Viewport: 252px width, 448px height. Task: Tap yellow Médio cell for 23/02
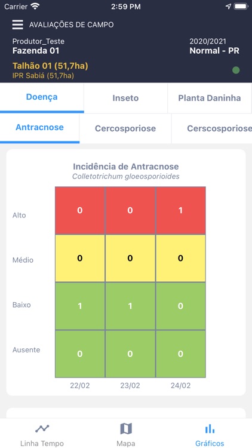130,258
